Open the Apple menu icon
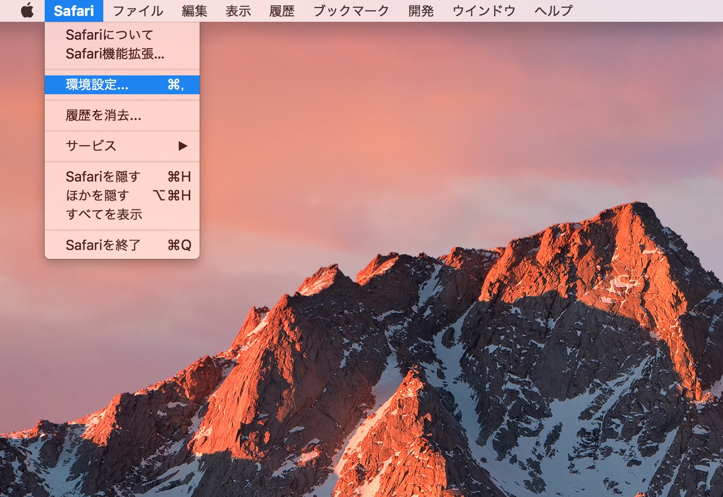Viewport: 723px width, 497px height. pyautogui.click(x=27, y=10)
